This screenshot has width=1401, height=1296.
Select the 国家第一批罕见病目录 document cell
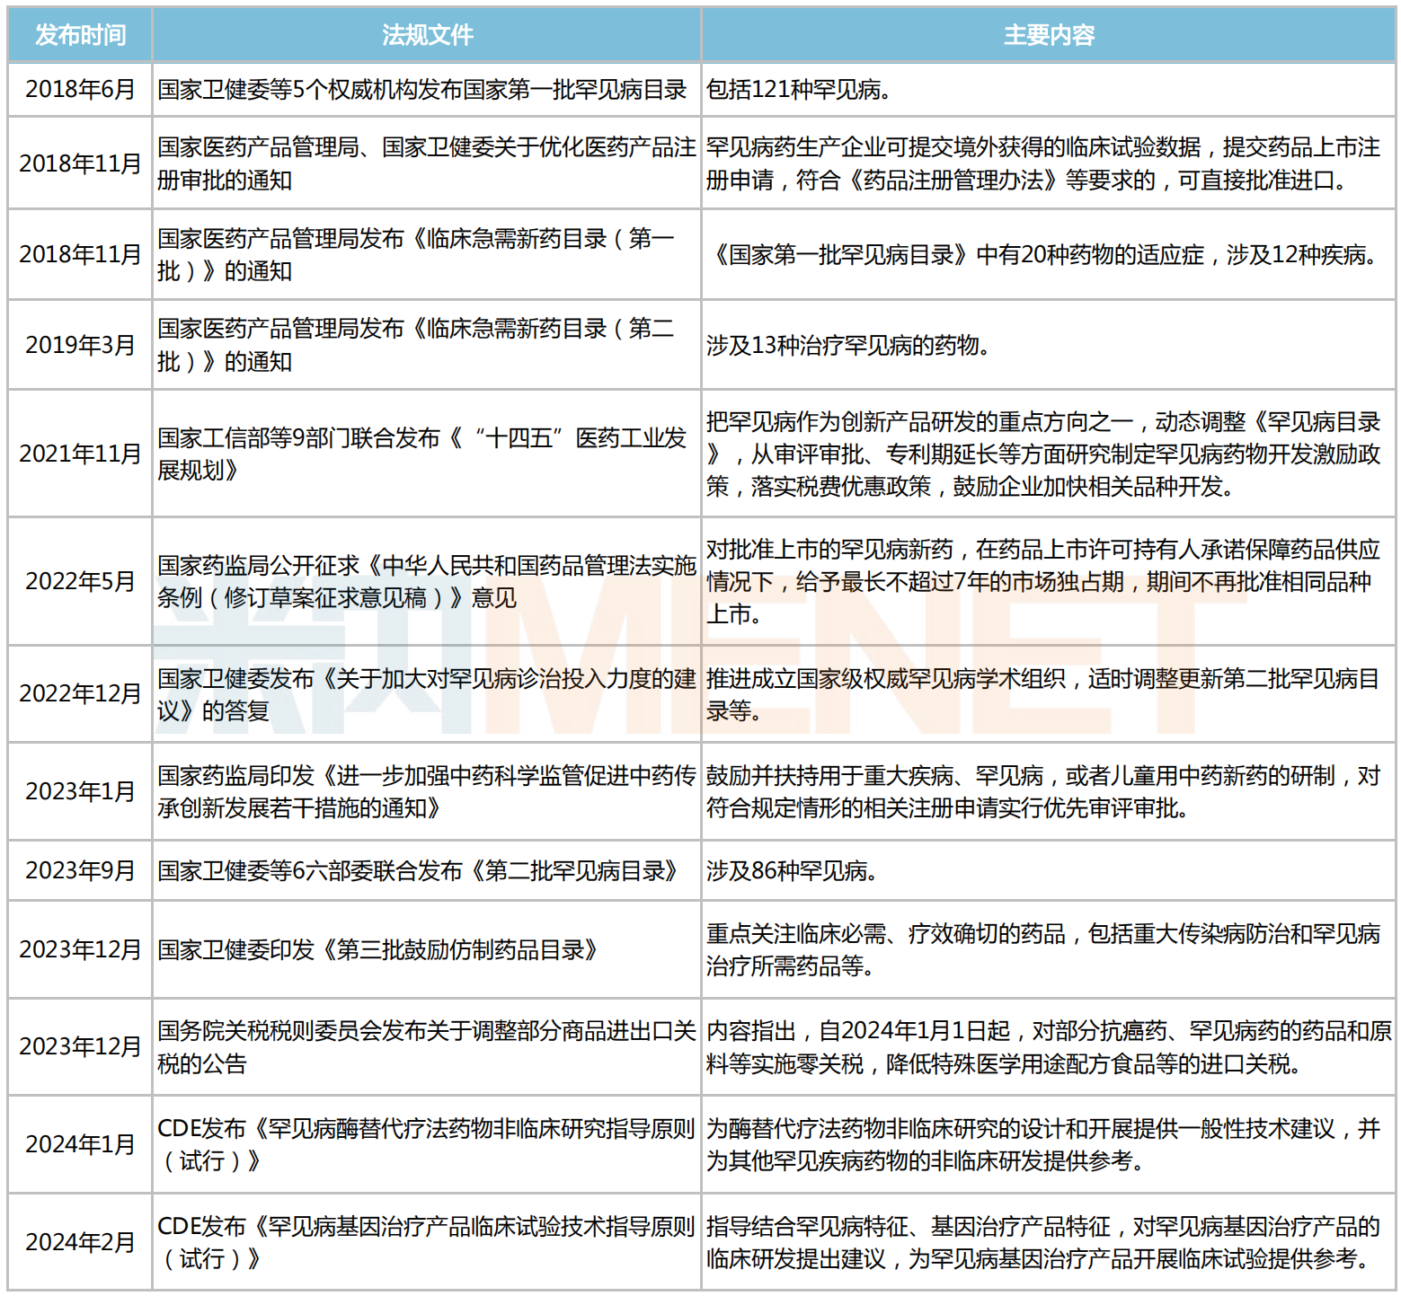[x=427, y=90]
